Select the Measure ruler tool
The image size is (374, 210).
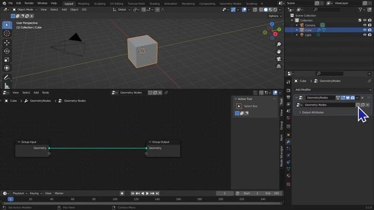pos(7,86)
